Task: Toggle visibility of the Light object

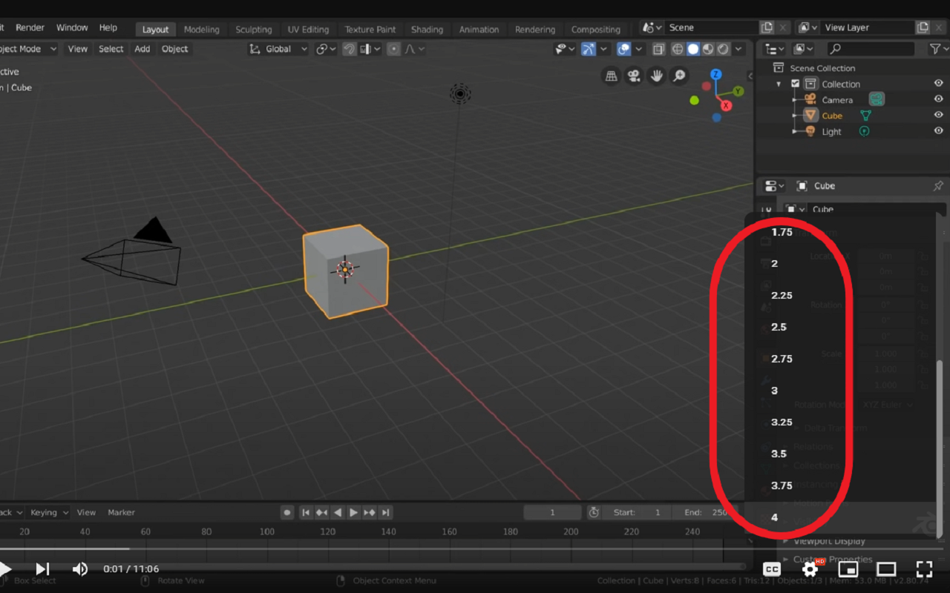Action: click(938, 131)
